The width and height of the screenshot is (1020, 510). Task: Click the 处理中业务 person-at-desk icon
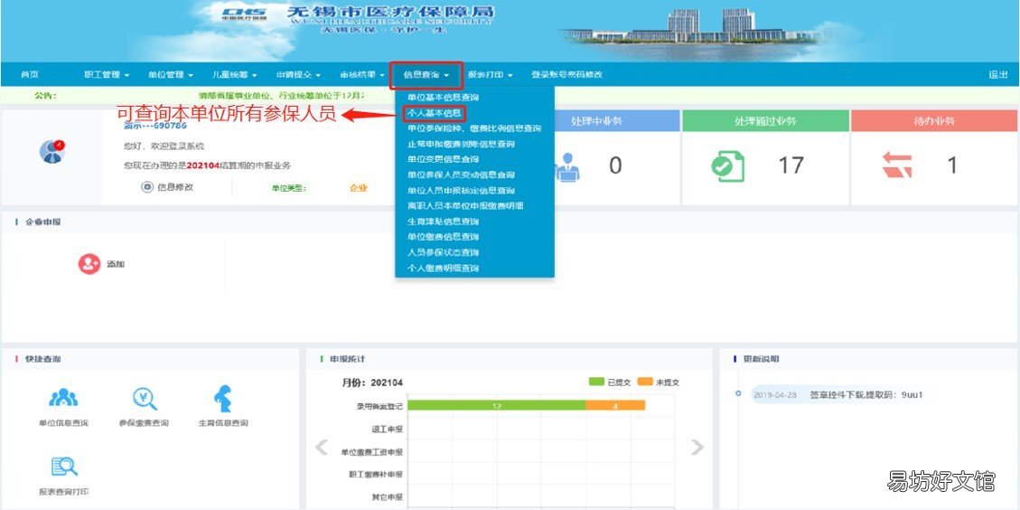pos(567,166)
